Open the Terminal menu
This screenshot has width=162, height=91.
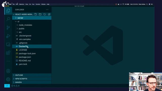click(x=38, y=4)
